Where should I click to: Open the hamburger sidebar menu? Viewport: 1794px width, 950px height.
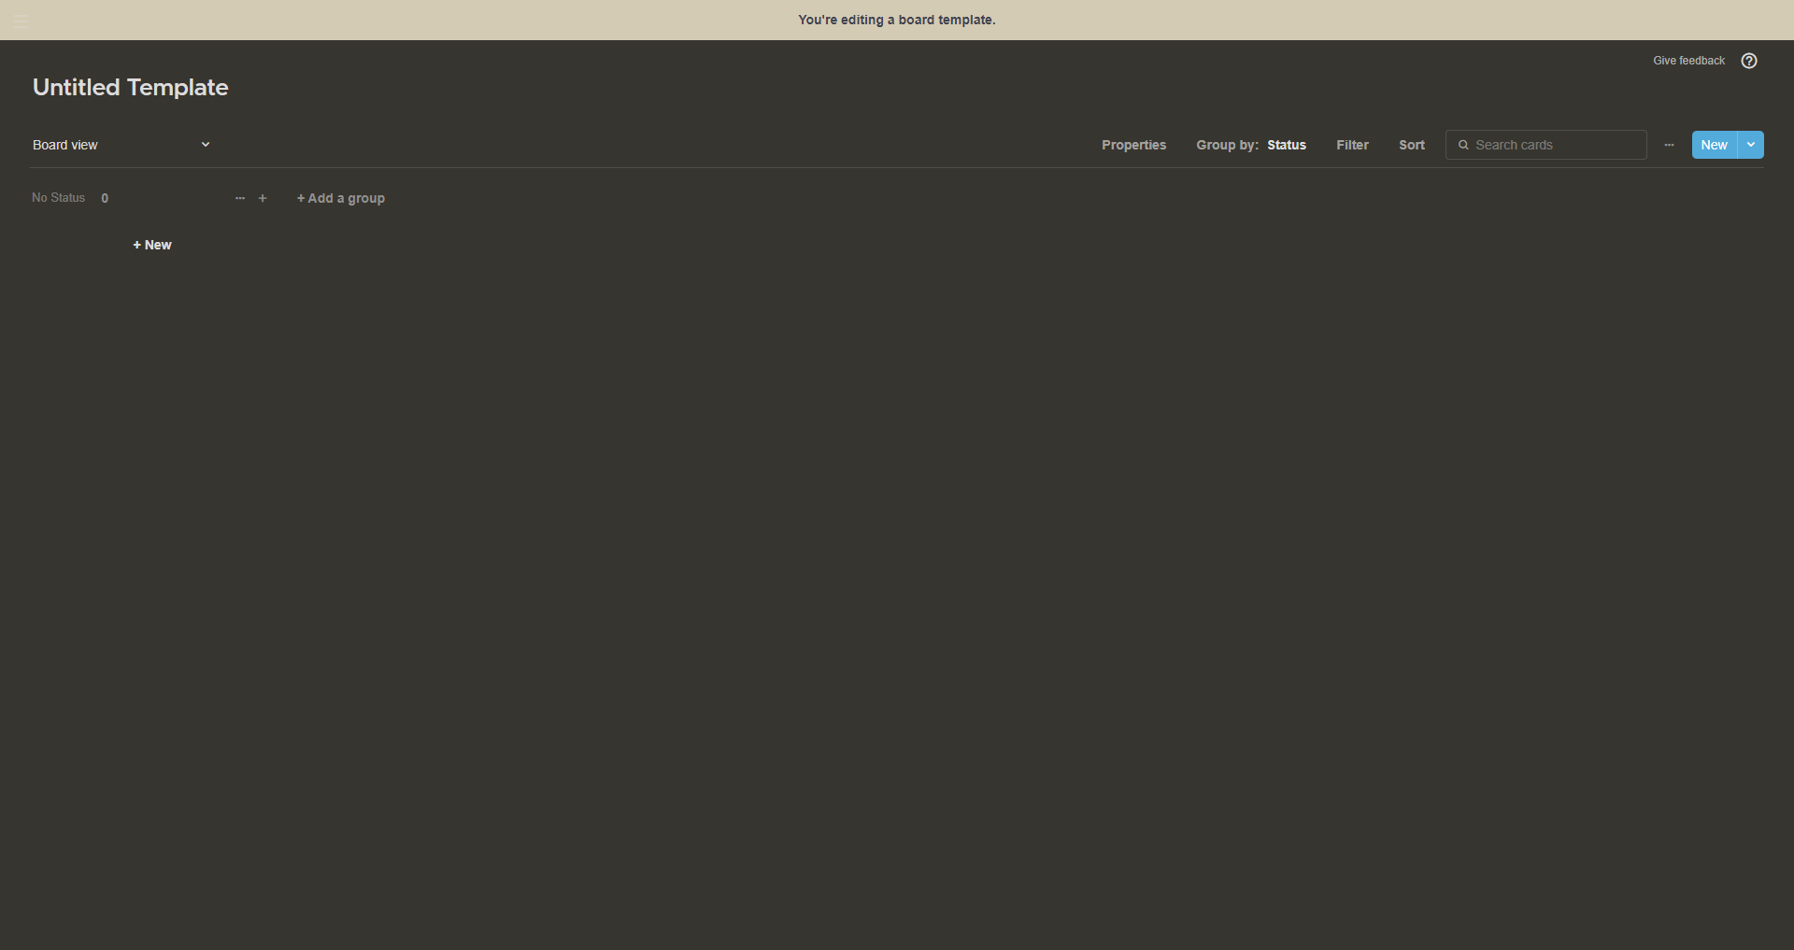coord(20,21)
